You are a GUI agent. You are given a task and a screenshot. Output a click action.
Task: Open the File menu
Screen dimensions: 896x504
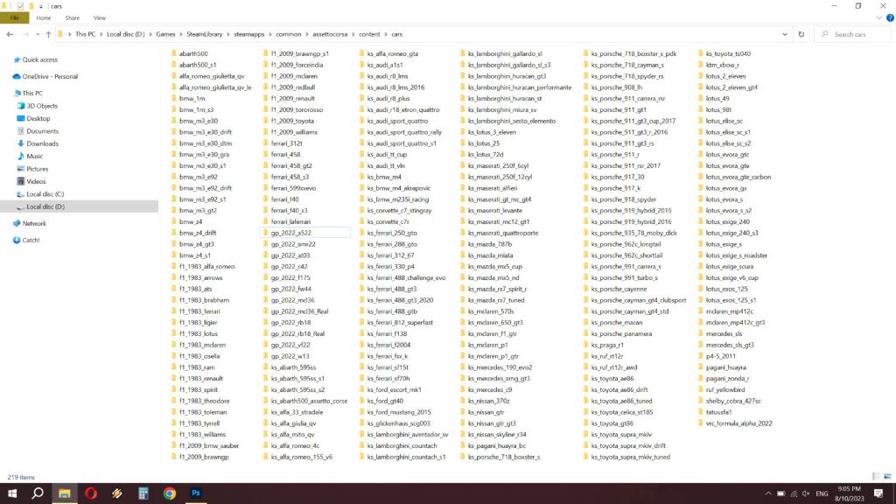pos(14,17)
